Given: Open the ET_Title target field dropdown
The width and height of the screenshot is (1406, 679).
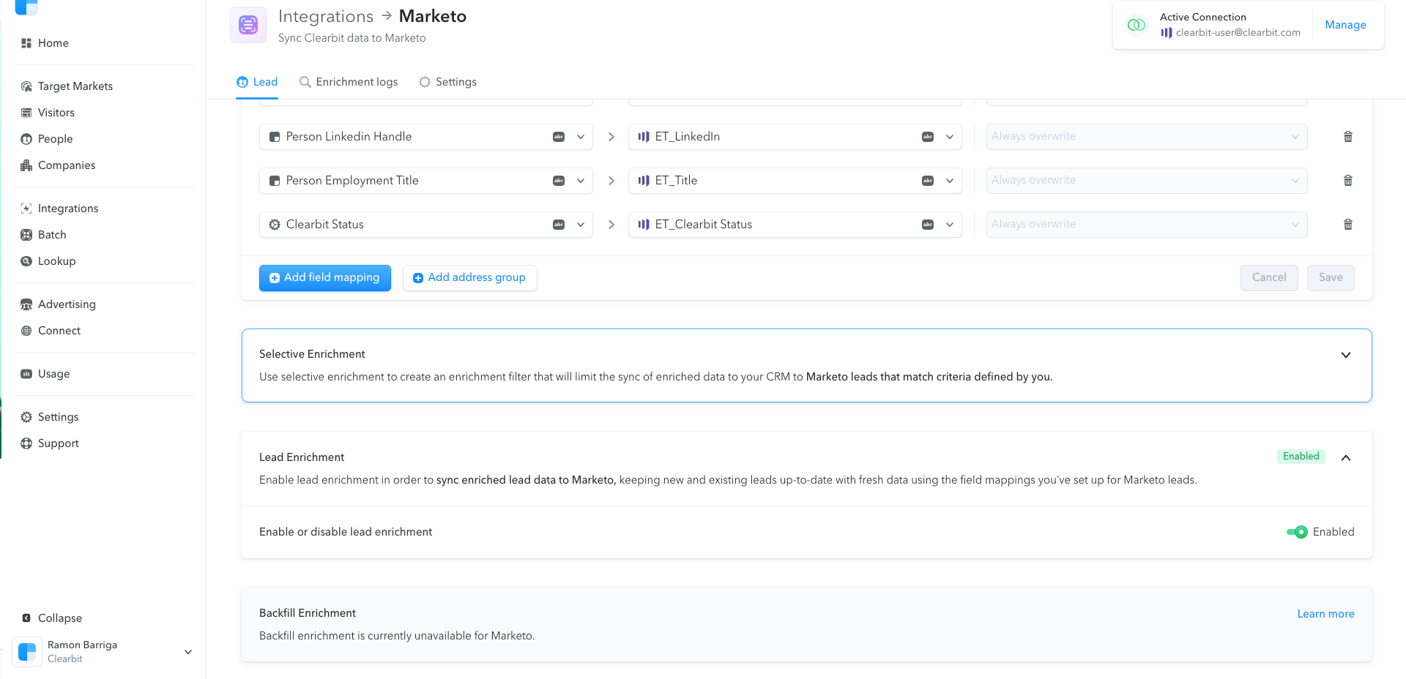Looking at the screenshot, I should [x=795, y=181].
